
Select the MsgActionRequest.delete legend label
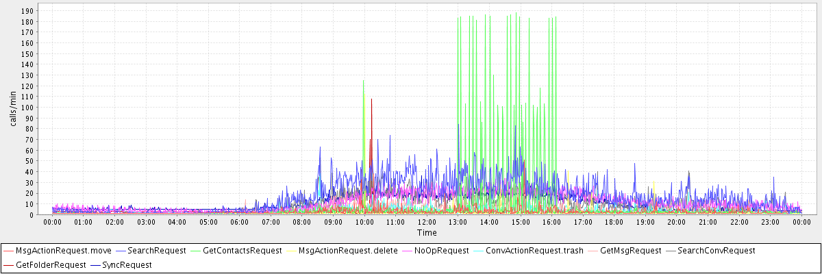(348, 251)
